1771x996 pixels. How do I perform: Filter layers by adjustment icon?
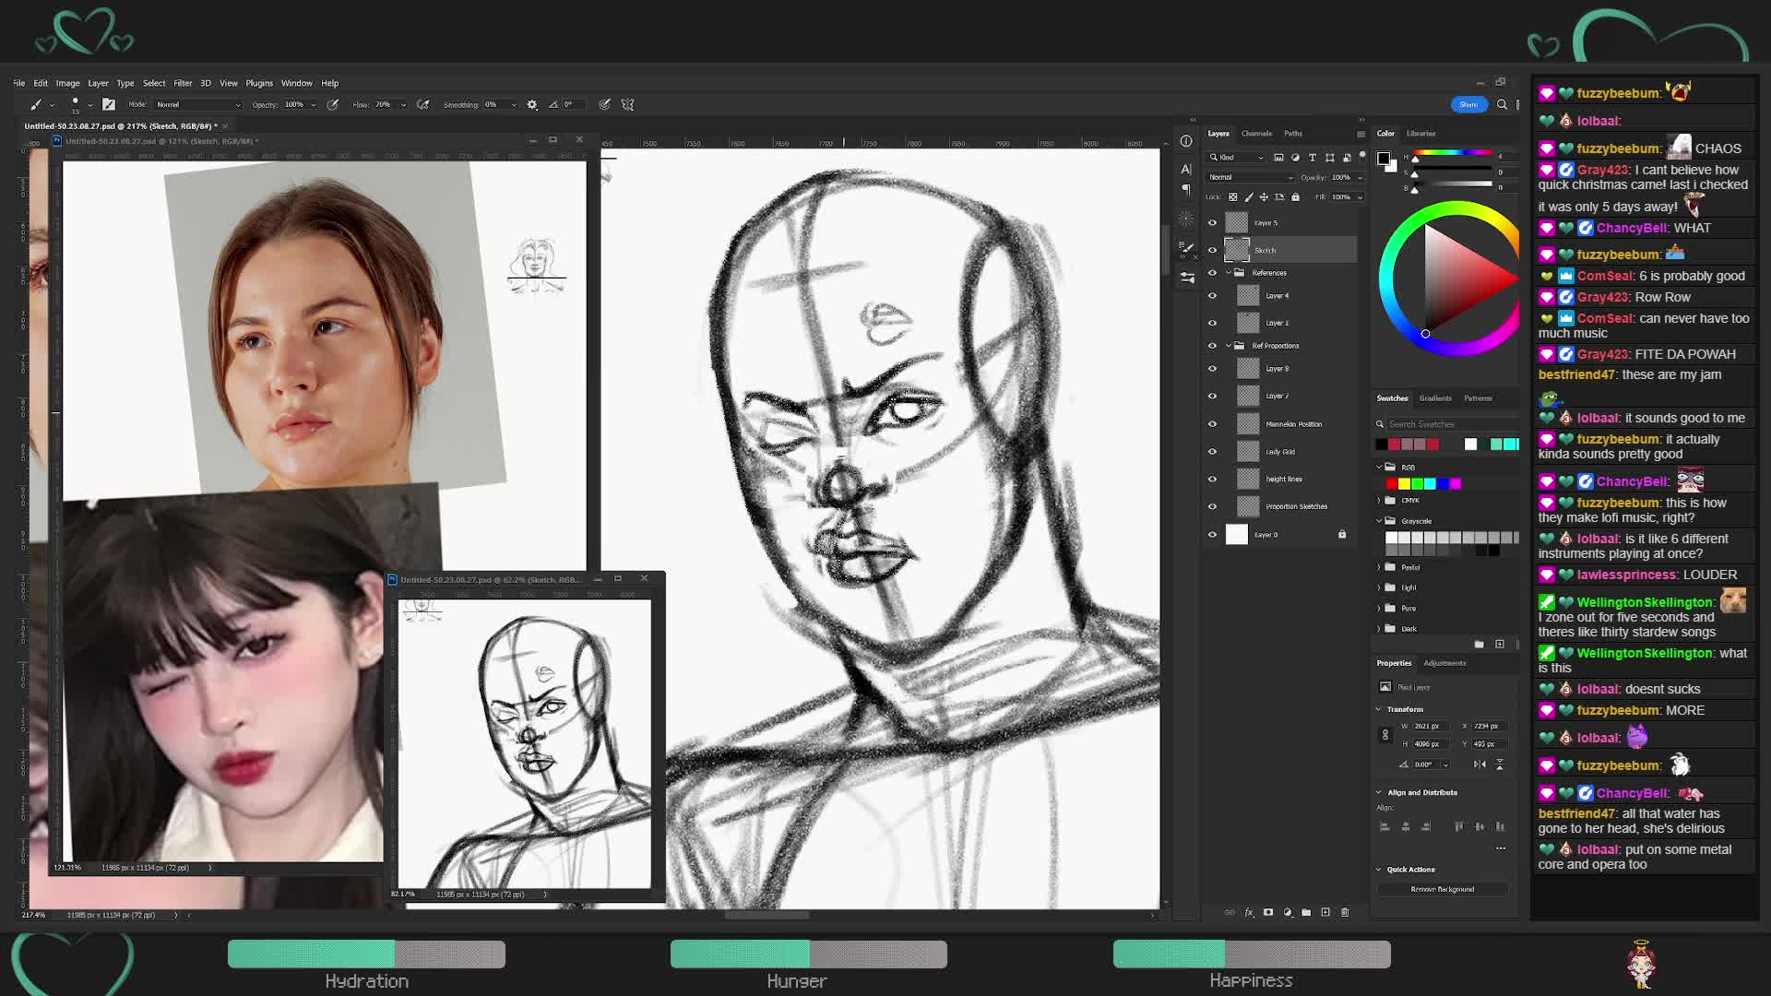click(x=1295, y=158)
